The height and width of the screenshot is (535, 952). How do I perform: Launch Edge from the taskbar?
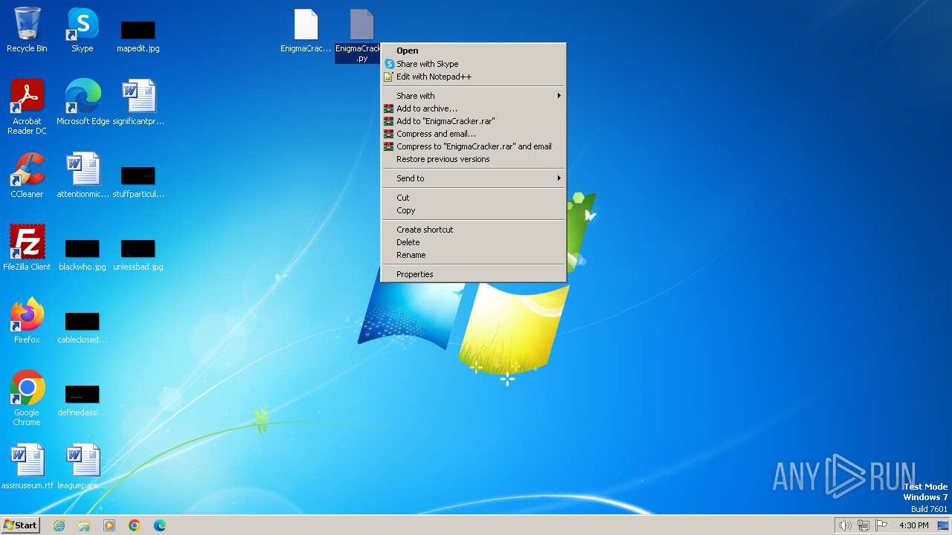point(160,525)
